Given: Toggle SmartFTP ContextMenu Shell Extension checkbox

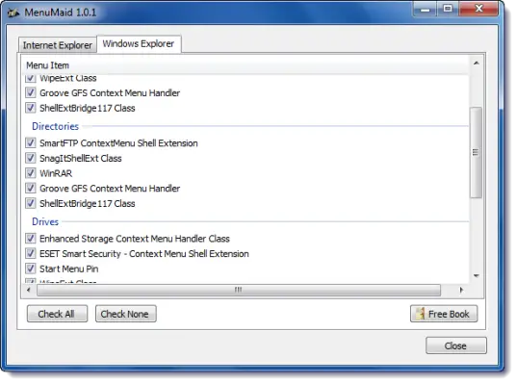Looking at the screenshot, I should coord(31,143).
